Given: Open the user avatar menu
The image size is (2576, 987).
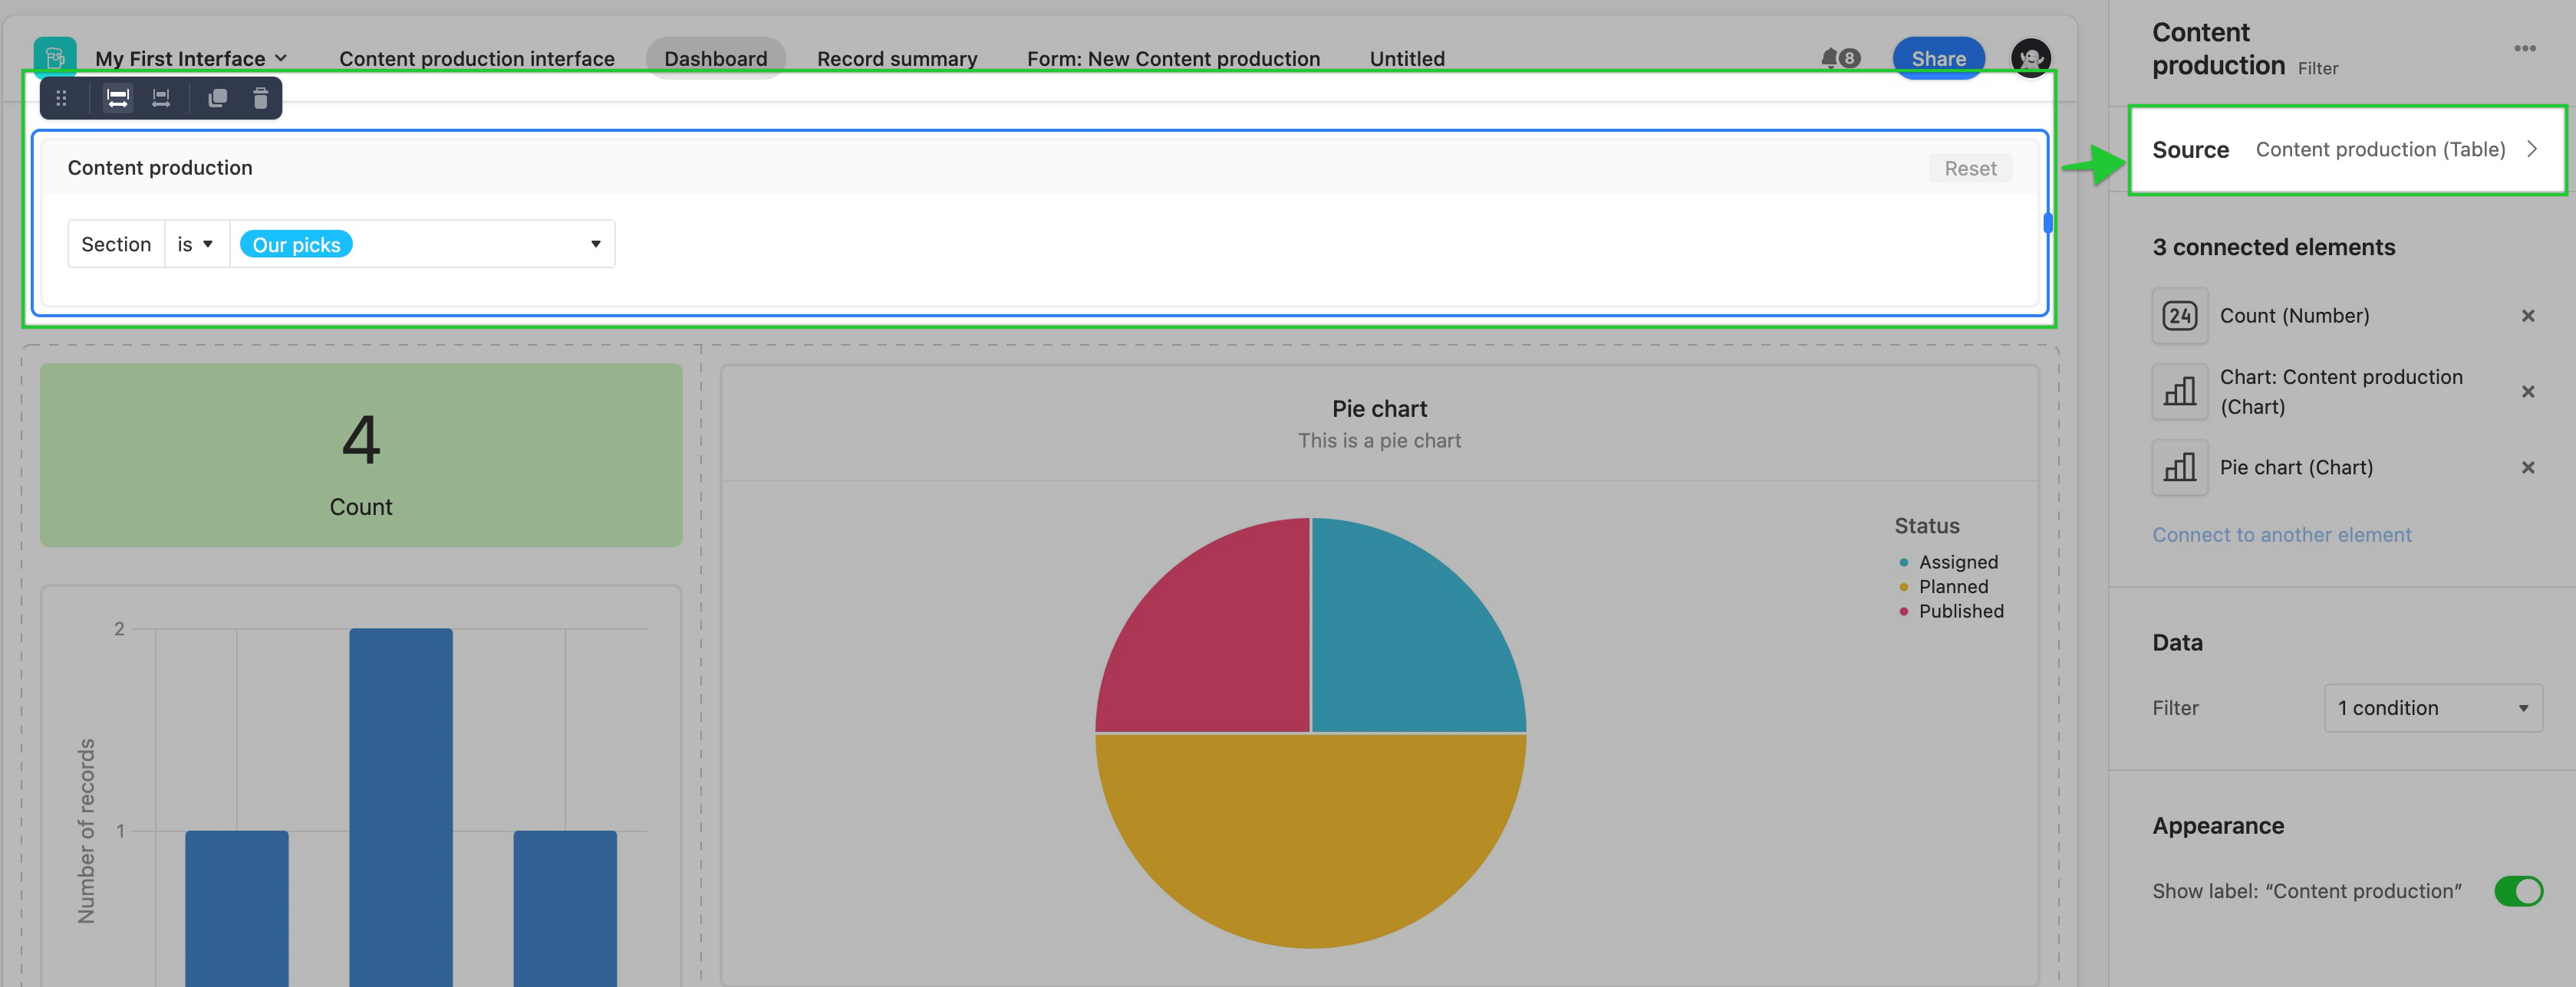Looking at the screenshot, I should (x=2030, y=59).
